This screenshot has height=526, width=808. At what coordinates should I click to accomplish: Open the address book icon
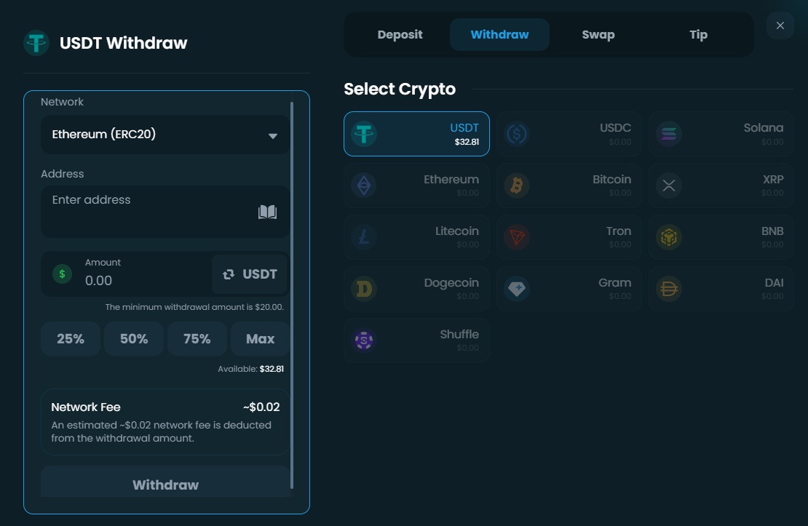click(x=267, y=212)
